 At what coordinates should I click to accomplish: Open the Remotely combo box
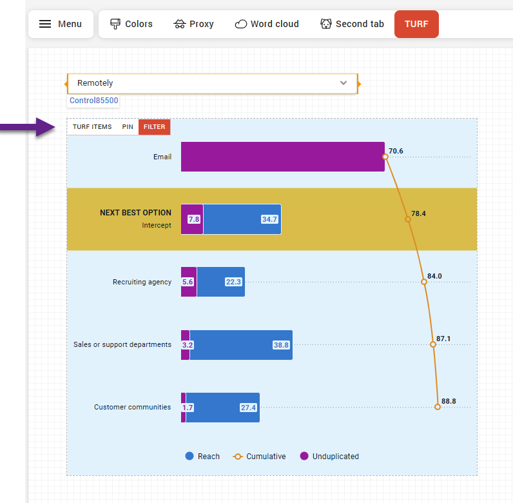(x=206, y=83)
